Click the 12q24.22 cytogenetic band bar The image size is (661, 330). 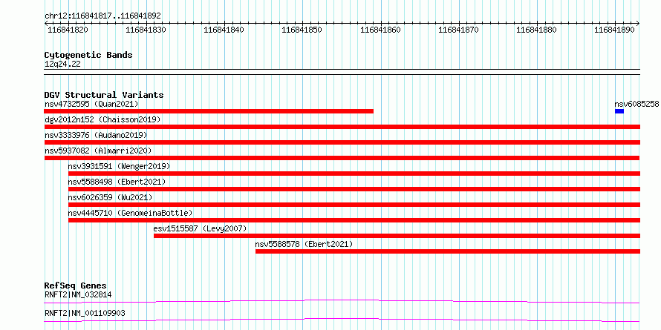(342, 72)
